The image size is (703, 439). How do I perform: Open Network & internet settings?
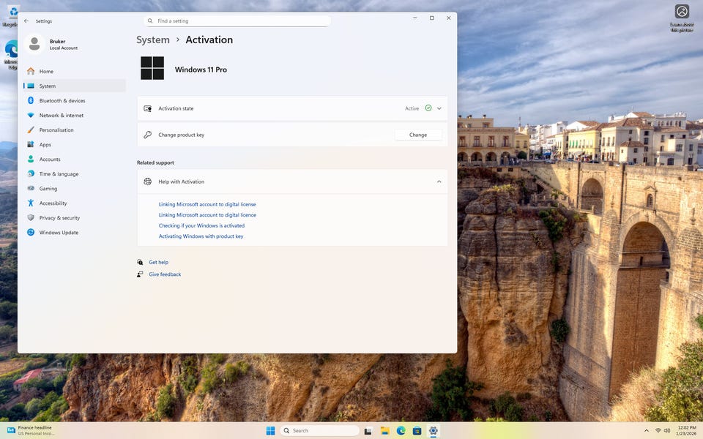click(62, 116)
